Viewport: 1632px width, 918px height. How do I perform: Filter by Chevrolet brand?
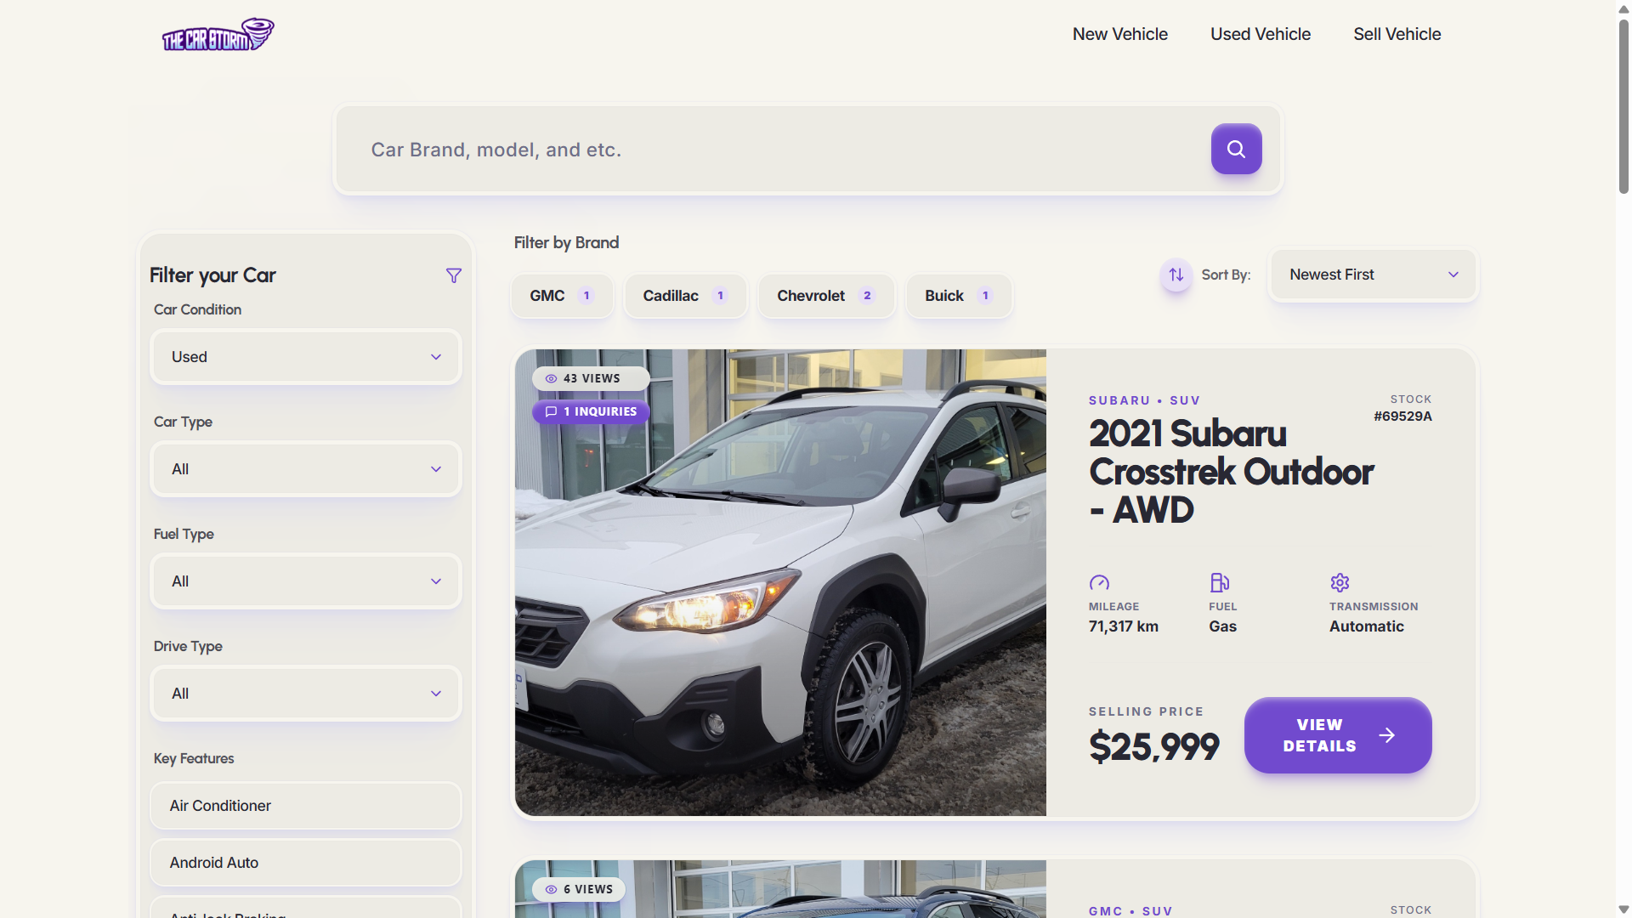pyautogui.click(x=826, y=296)
